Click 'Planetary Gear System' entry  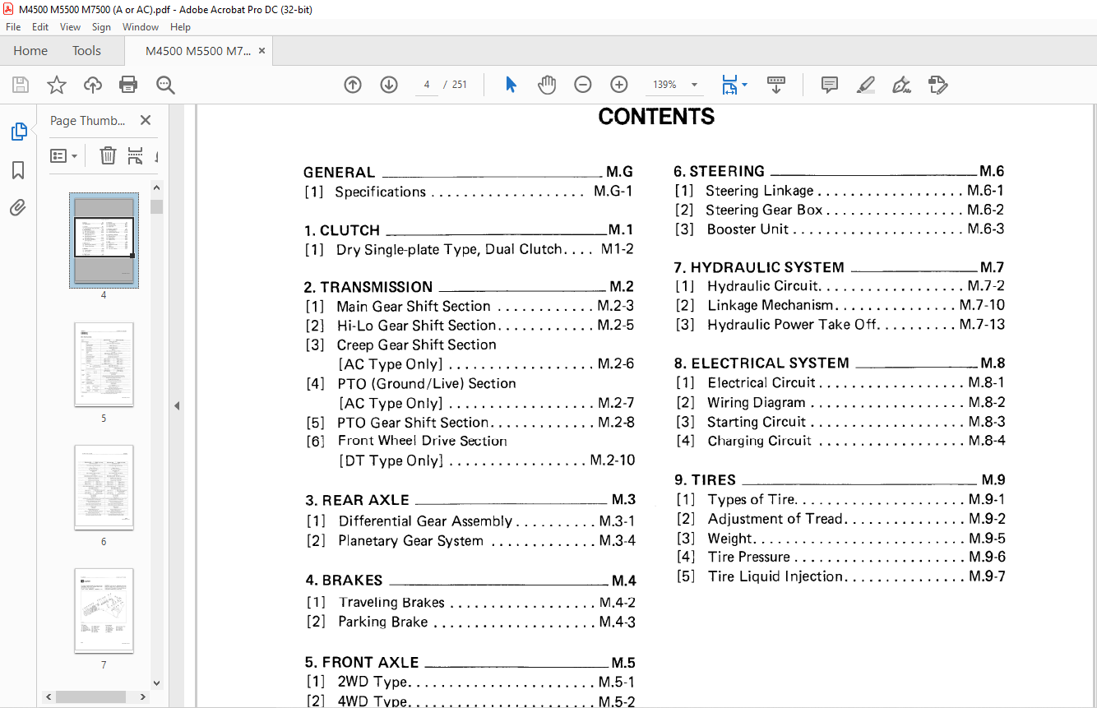[x=410, y=541]
